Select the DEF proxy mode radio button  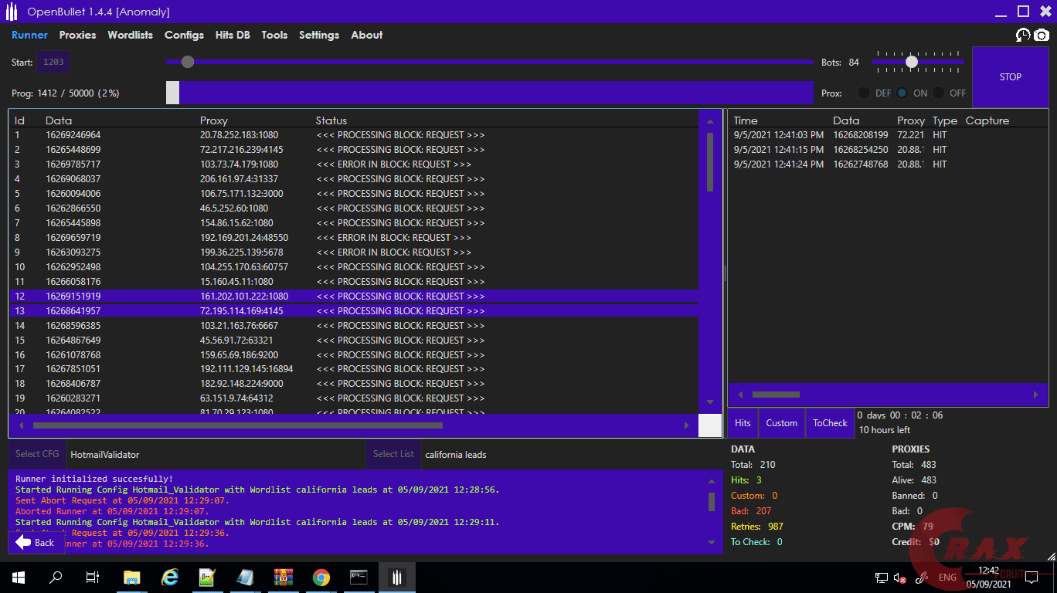(864, 93)
